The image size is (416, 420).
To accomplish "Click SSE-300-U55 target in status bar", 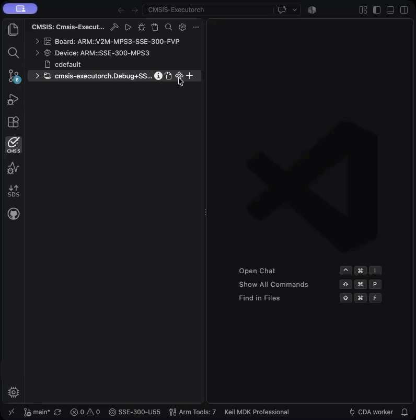I will pyautogui.click(x=134, y=412).
